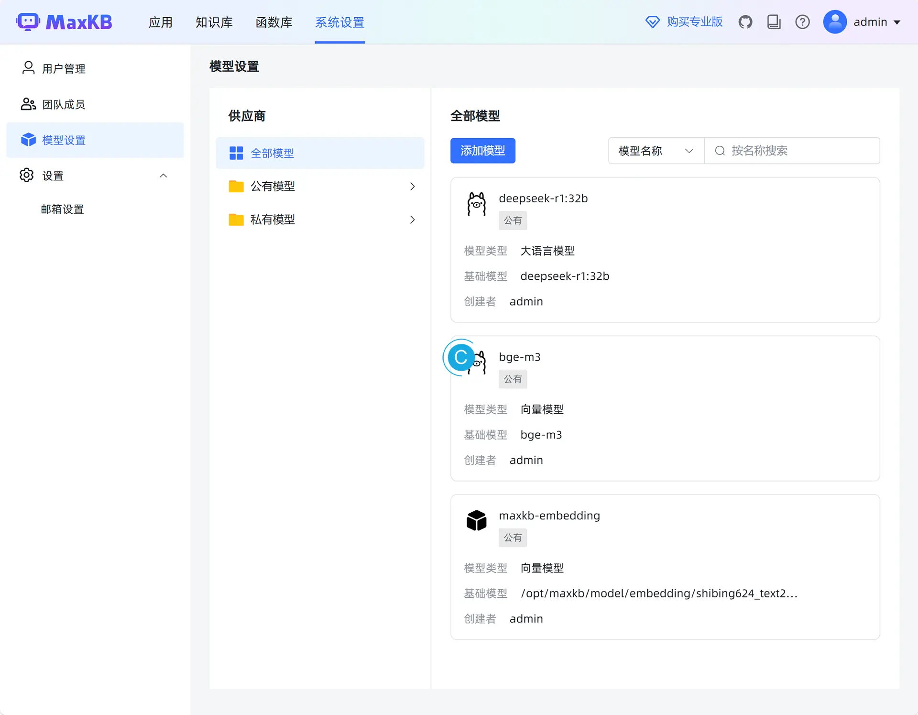Click the 公有 tag on bge-m3 card
The image size is (918, 715).
click(x=513, y=379)
